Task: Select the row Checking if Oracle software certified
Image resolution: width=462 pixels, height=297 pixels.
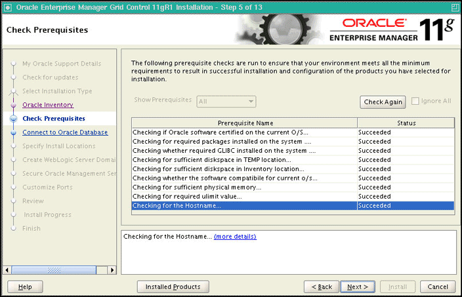Action: tap(293, 132)
